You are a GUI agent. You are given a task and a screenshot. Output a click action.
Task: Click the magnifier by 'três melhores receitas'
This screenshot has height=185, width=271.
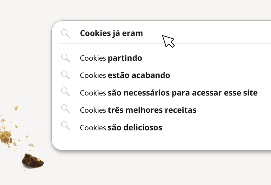coord(65,109)
